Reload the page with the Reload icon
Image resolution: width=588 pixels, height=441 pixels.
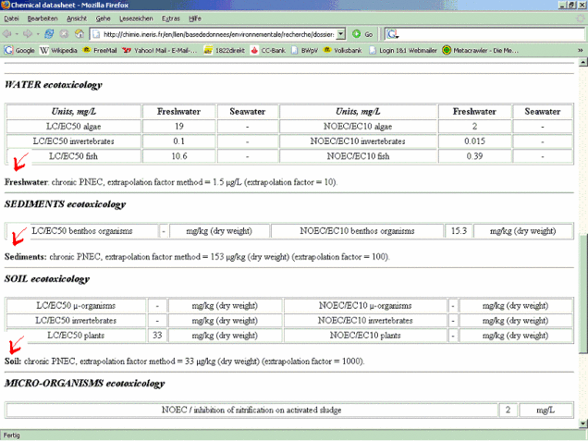pyautogui.click(x=49, y=34)
